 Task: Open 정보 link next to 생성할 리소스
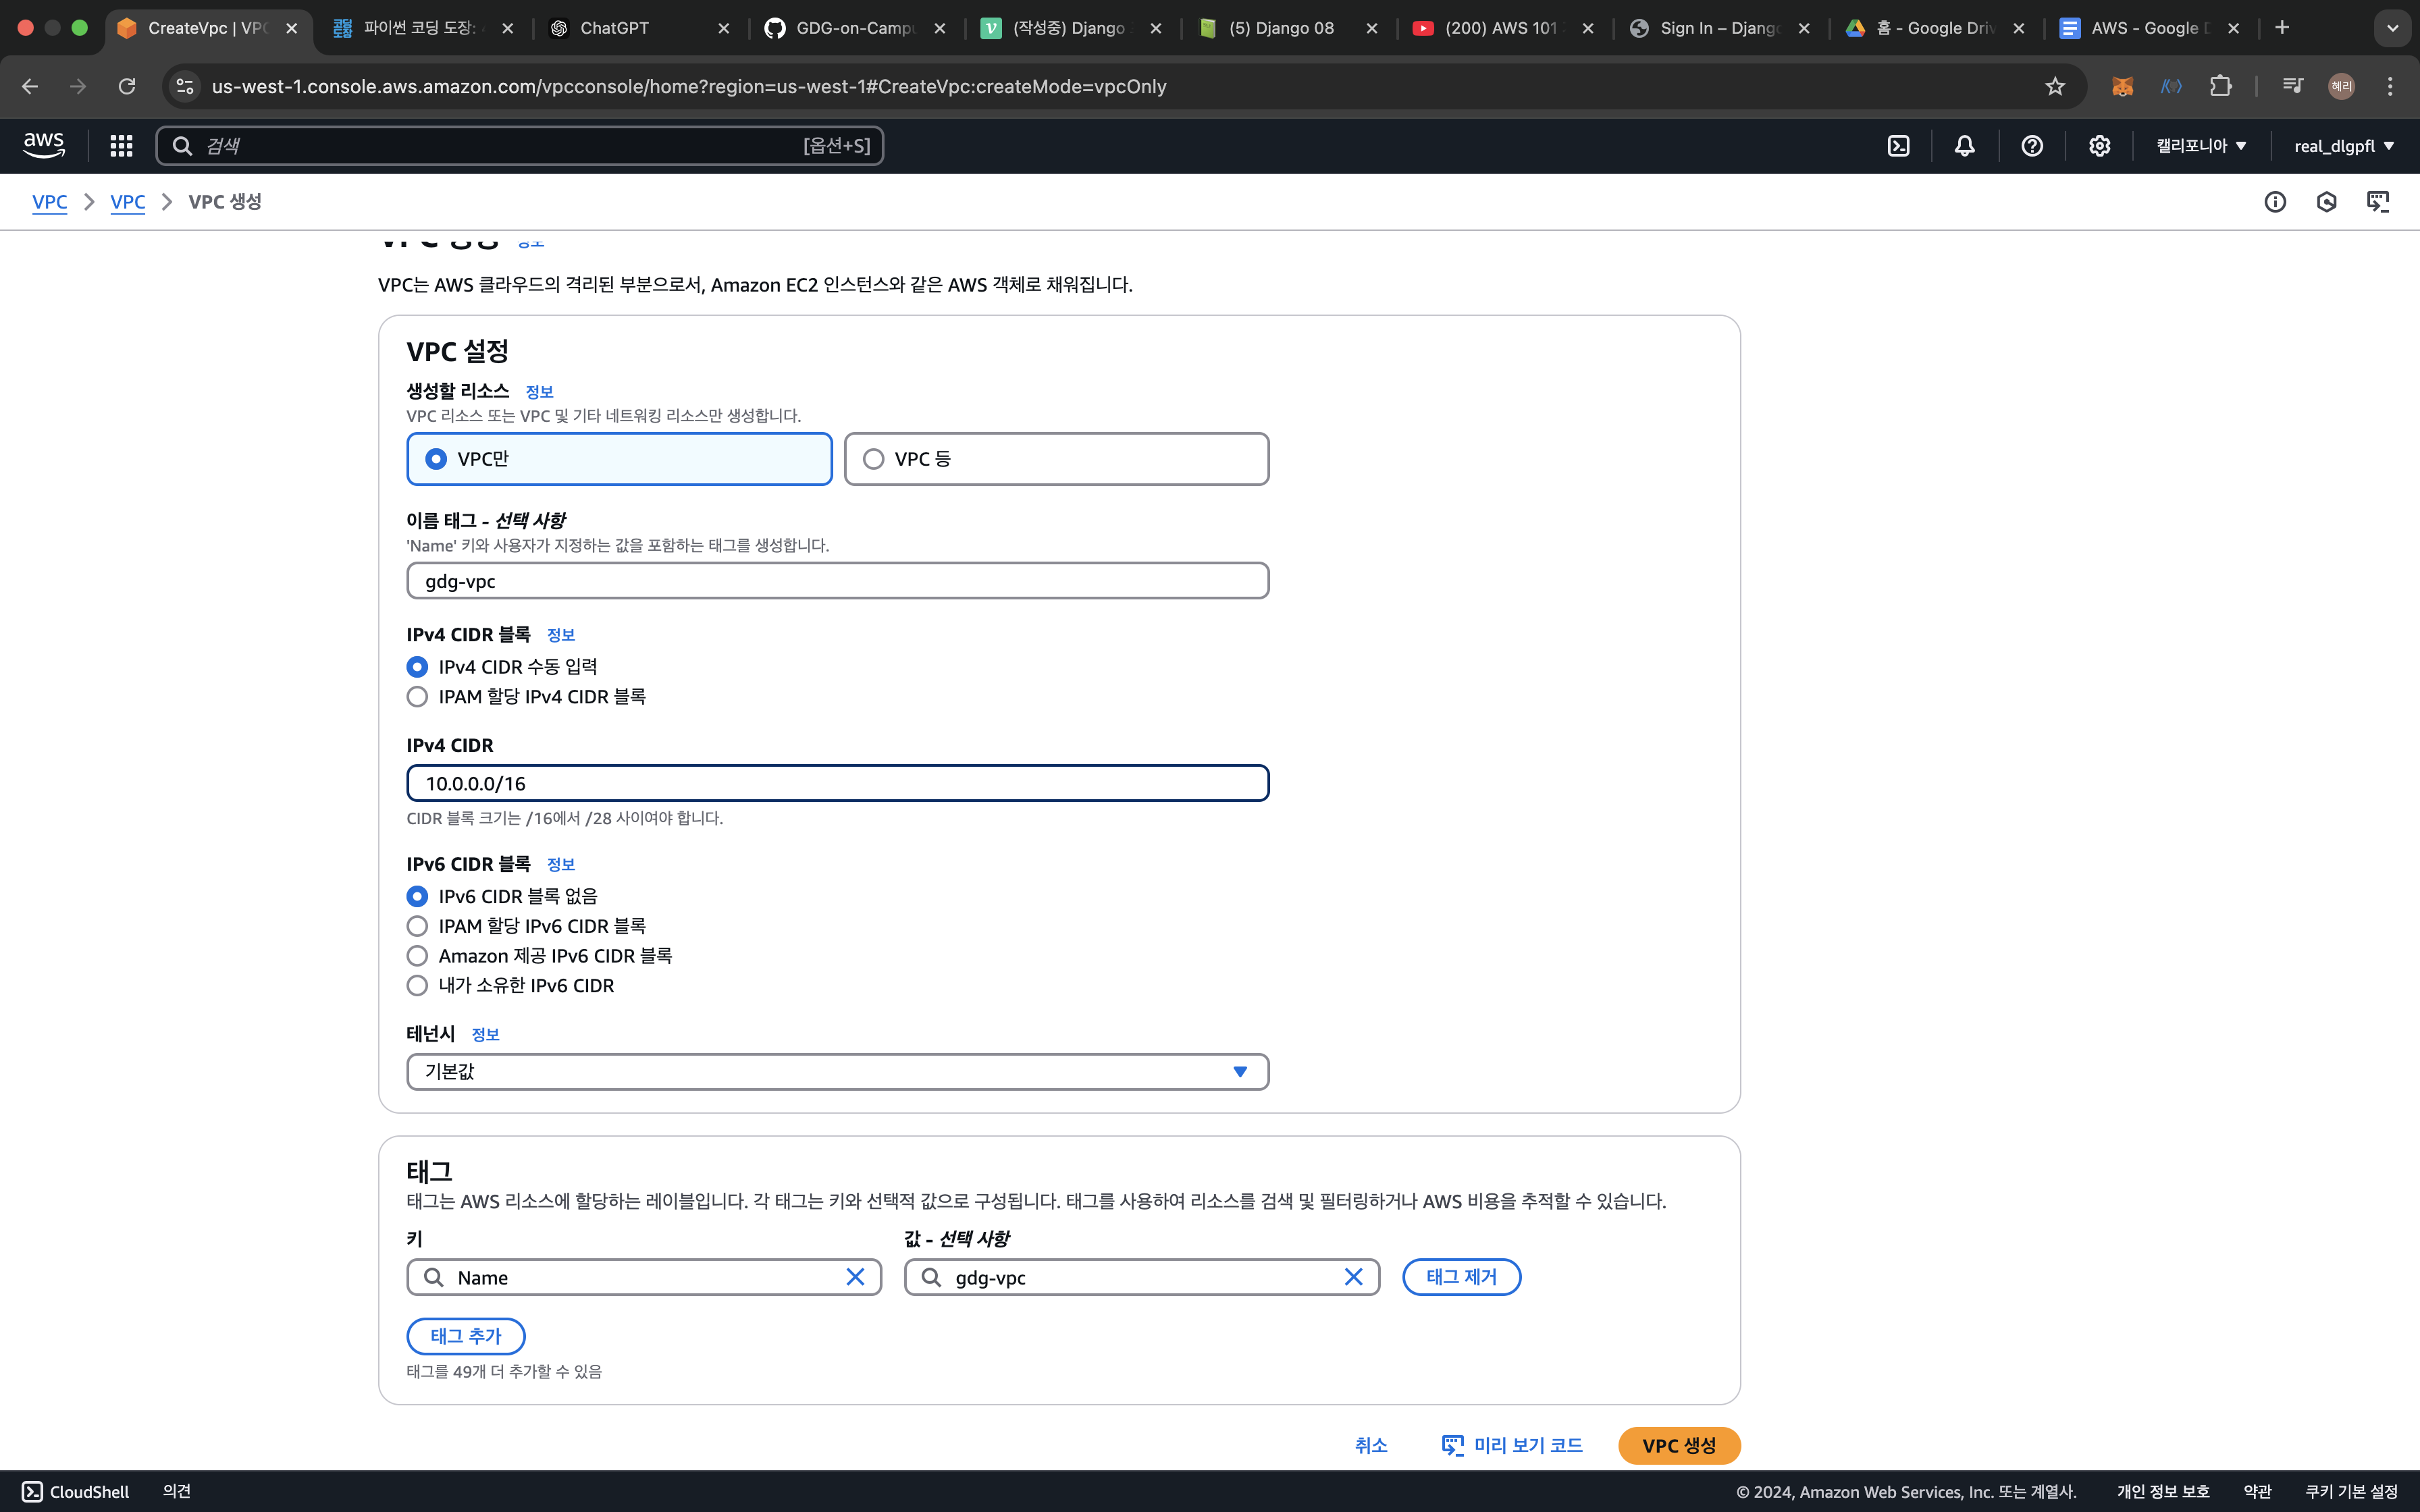(x=539, y=391)
